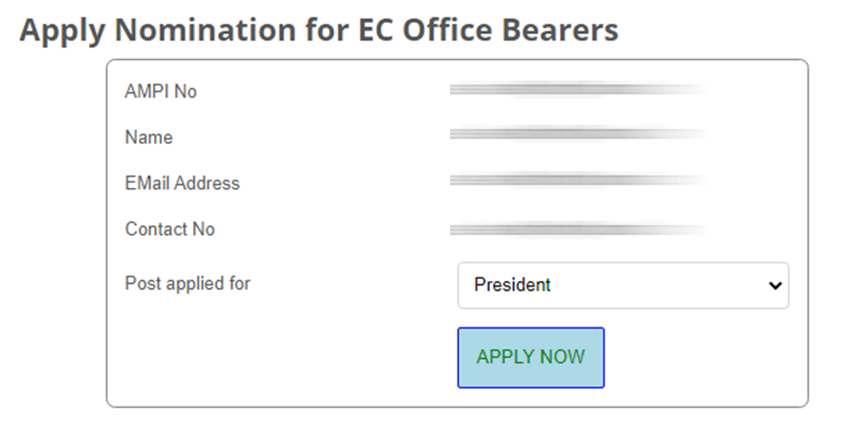The image size is (851, 443).
Task: Click the EMail Address label
Action: pyautogui.click(x=182, y=183)
